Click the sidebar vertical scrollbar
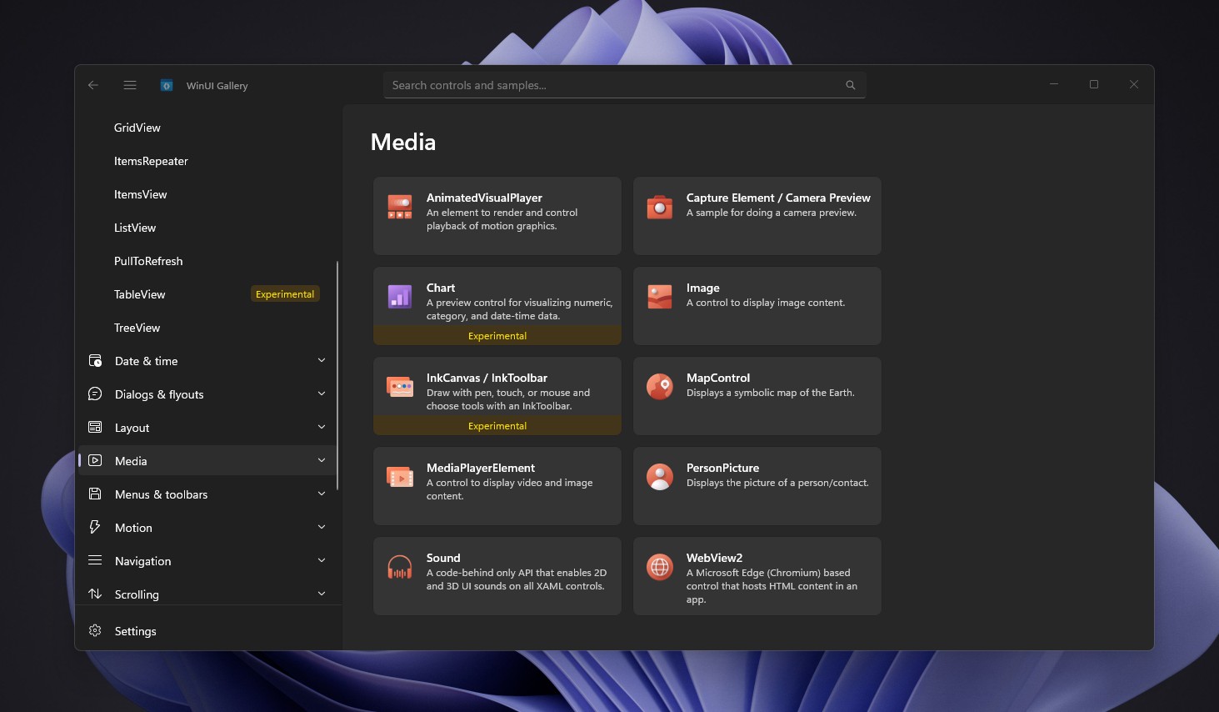Viewport: 1219px width, 712px height. pos(337,375)
